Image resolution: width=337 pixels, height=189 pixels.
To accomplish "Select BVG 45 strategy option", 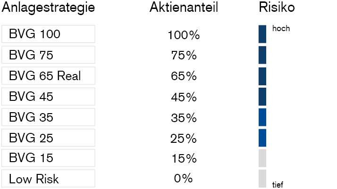I will coord(48,96).
